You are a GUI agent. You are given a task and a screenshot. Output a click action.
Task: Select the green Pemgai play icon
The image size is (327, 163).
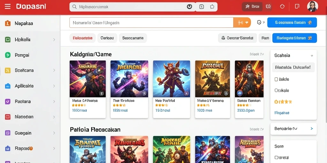point(8,55)
